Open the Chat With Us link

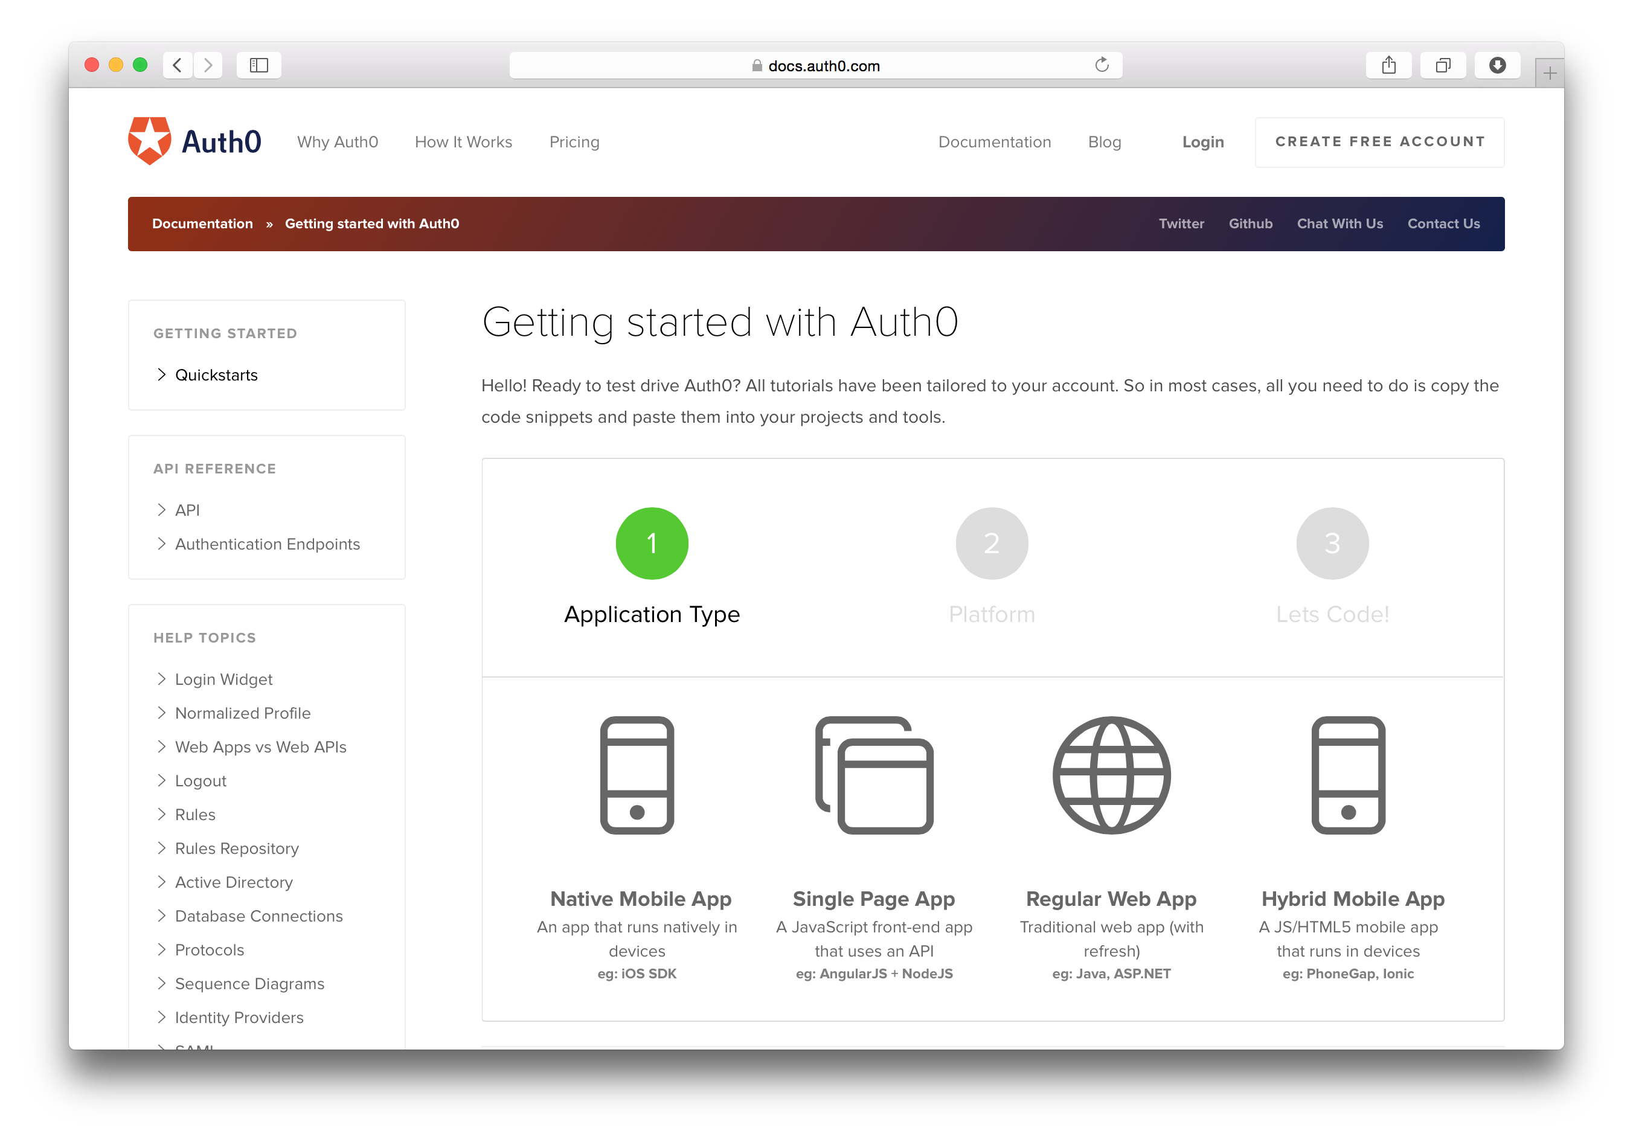click(x=1339, y=224)
